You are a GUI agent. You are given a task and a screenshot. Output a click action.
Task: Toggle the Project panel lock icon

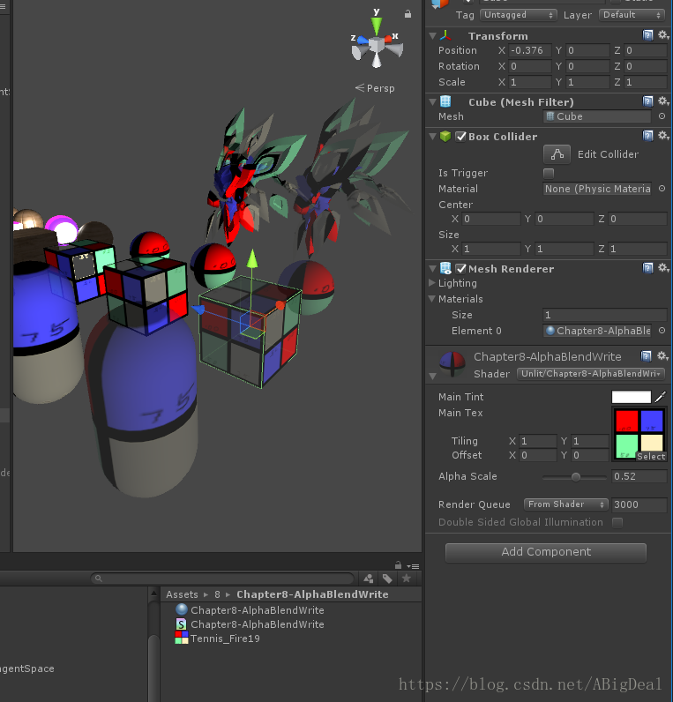(398, 565)
